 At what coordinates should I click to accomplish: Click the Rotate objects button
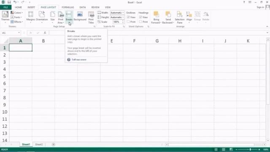coord(205,17)
